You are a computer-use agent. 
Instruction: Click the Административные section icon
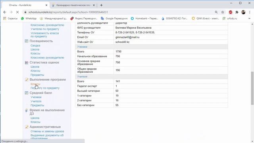[x=27, y=127]
